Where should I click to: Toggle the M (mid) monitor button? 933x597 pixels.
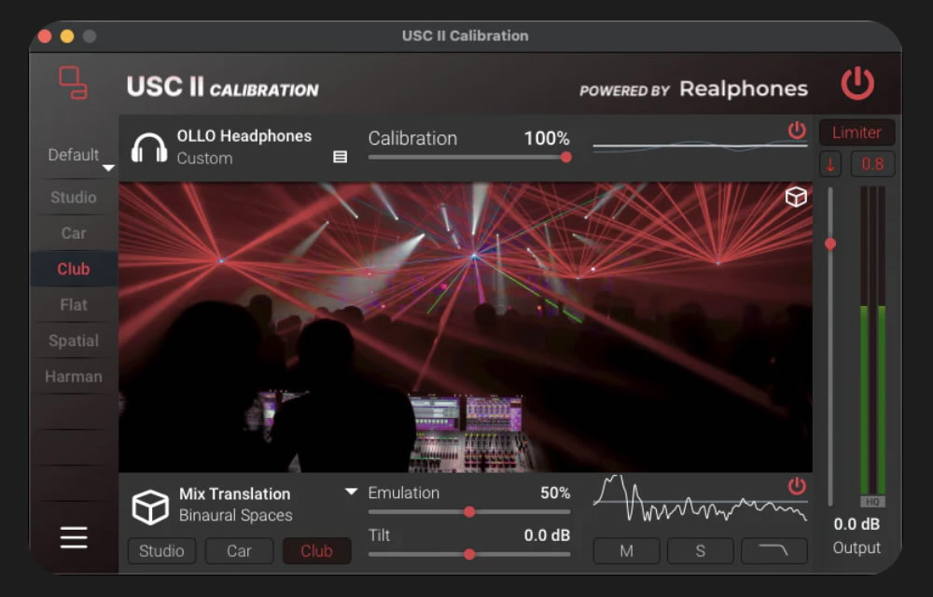click(x=626, y=551)
